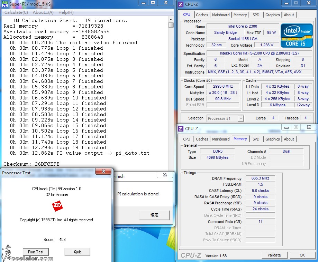Open About tab in CPU-Z window showing Processor details
Viewport: 318px width, 262px height.
click(289, 15)
